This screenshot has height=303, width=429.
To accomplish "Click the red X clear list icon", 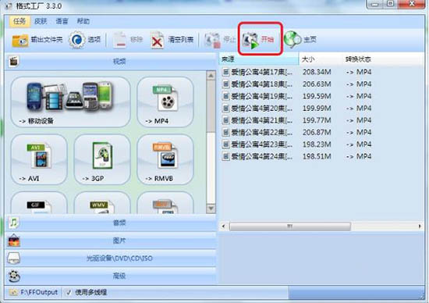I will [157, 41].
